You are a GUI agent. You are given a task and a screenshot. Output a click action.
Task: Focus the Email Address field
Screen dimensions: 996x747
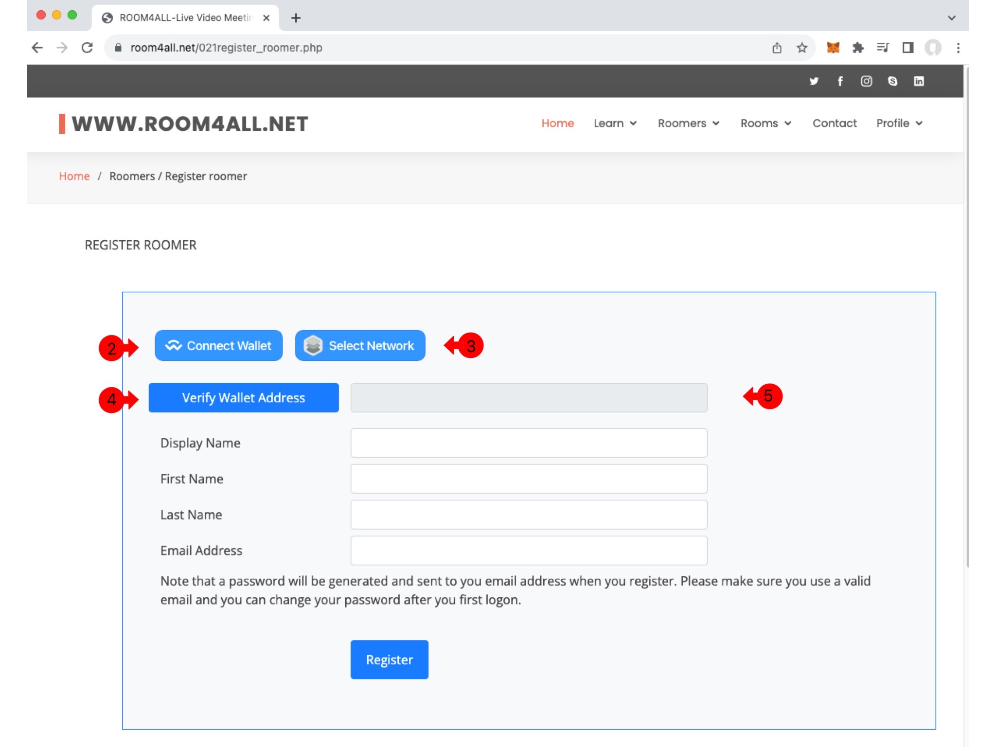529,551
